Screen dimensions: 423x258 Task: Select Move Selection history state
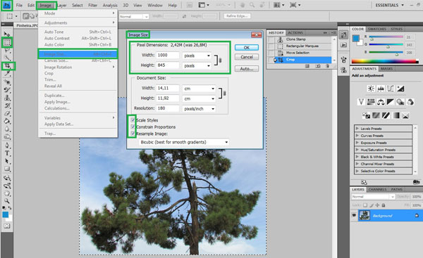click(x=302, y=53)
